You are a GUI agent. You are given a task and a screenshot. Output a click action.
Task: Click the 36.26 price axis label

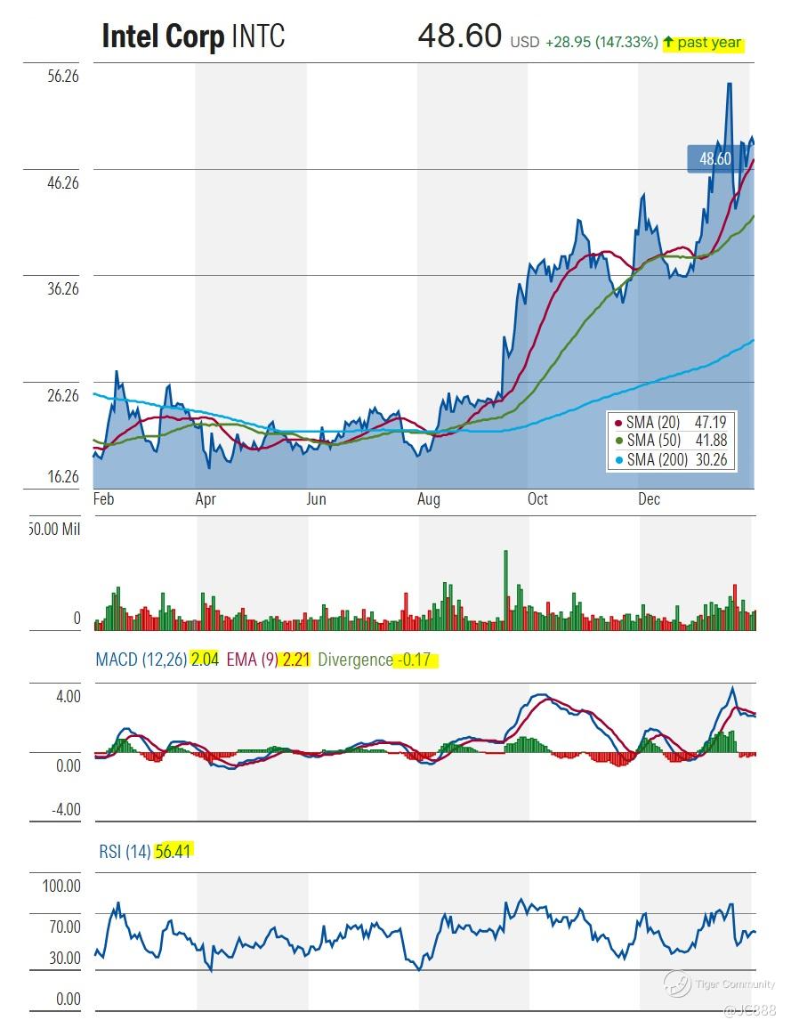coord(63,289)
